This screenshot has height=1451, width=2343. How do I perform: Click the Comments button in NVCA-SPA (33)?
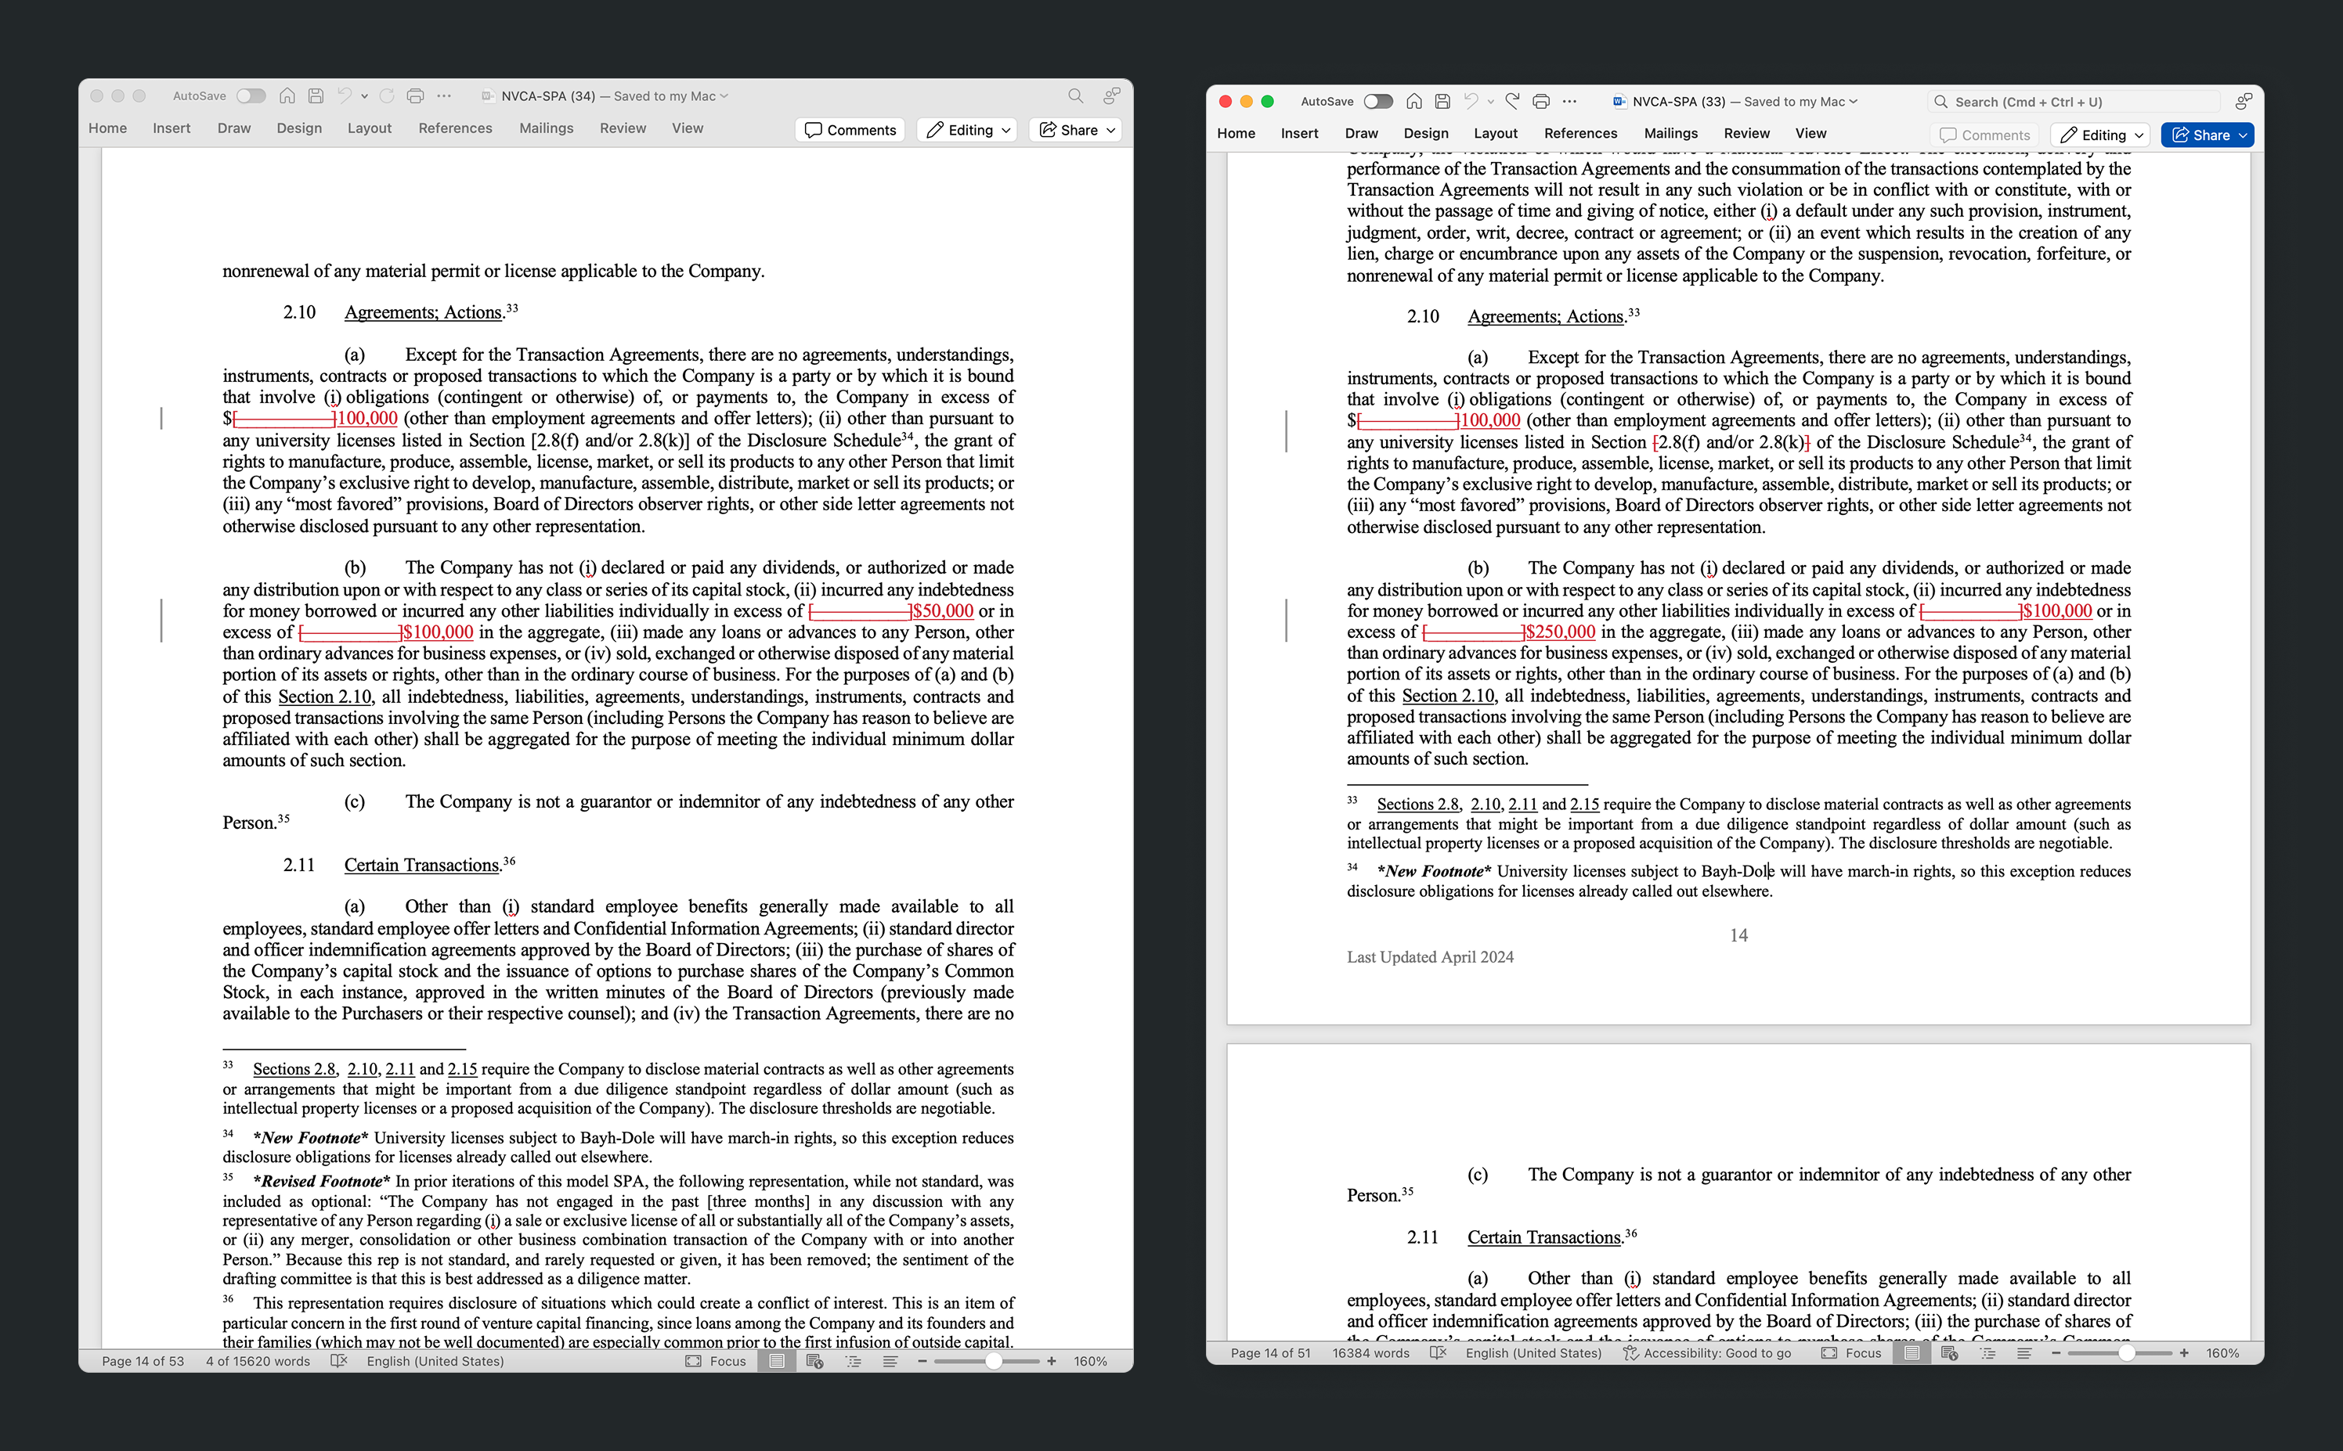click(1984, 135)
